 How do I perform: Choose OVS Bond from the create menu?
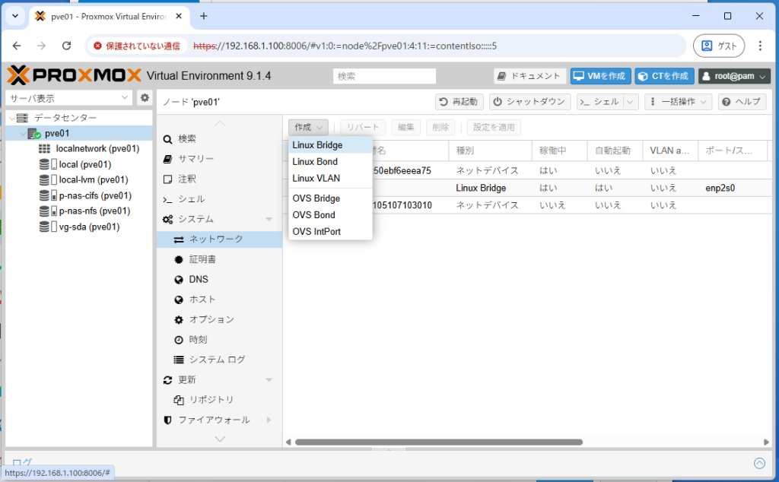click(313, 215)
